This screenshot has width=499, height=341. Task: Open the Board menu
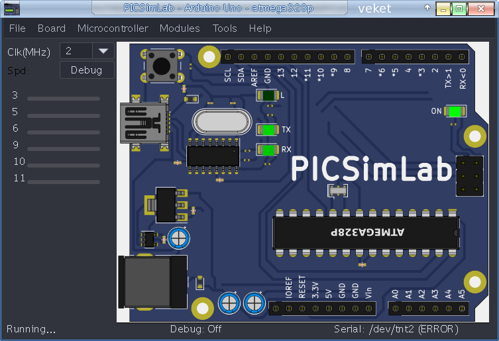(52, 28)
